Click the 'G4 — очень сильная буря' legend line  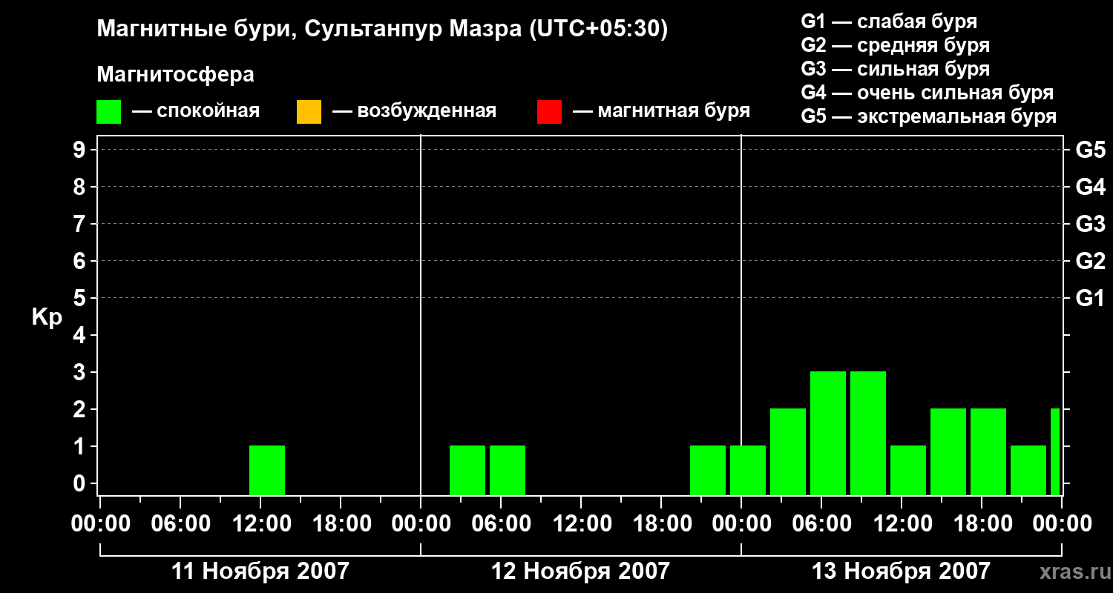tap(927, 93)
